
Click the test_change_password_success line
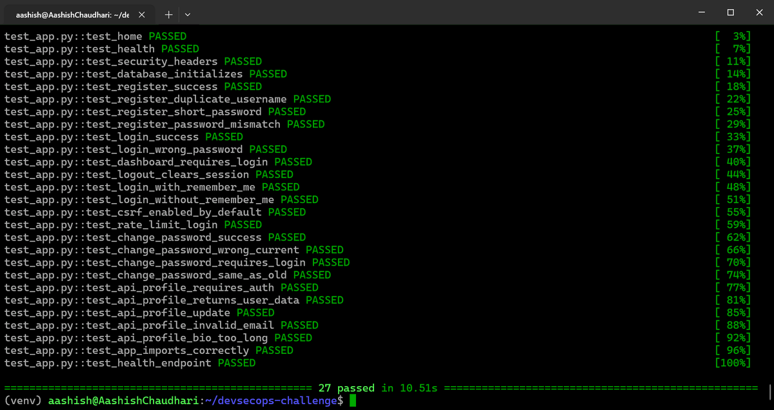[x=155, y=237]
